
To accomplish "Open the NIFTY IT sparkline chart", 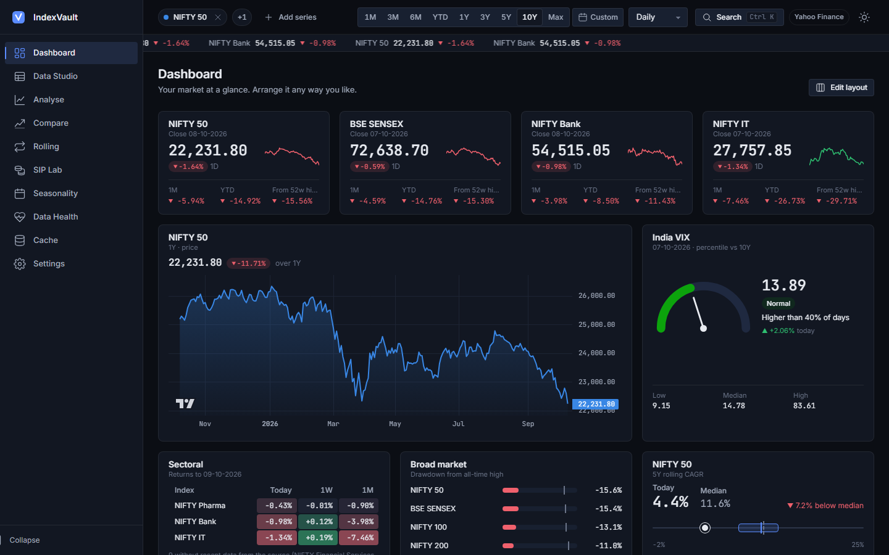I will (x=837, y=157).
